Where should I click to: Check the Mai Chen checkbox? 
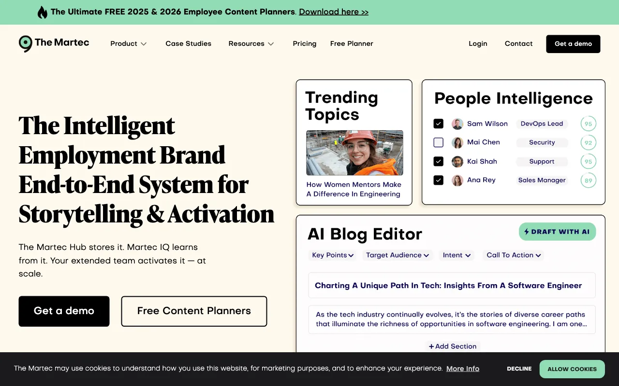[x=439, y=142]
